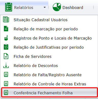
Task: Click the Relatórios clipboard icon
Action: (9, 7)
